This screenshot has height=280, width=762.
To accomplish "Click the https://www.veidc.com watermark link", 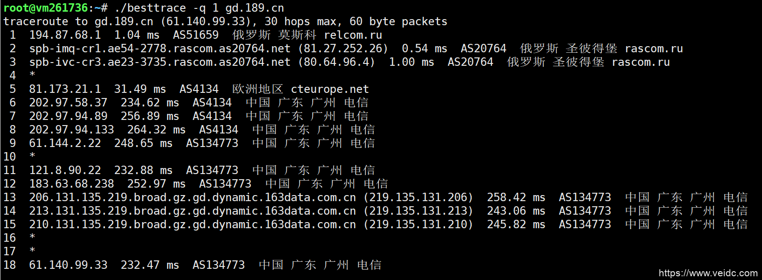I will tap(708, 273).
